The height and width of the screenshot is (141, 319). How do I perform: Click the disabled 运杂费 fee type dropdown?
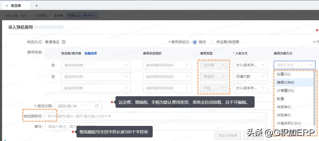coord(214,65)
